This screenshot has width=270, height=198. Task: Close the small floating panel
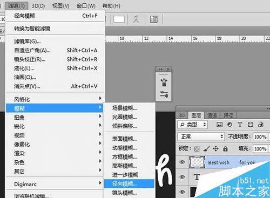tap(168, 69)
